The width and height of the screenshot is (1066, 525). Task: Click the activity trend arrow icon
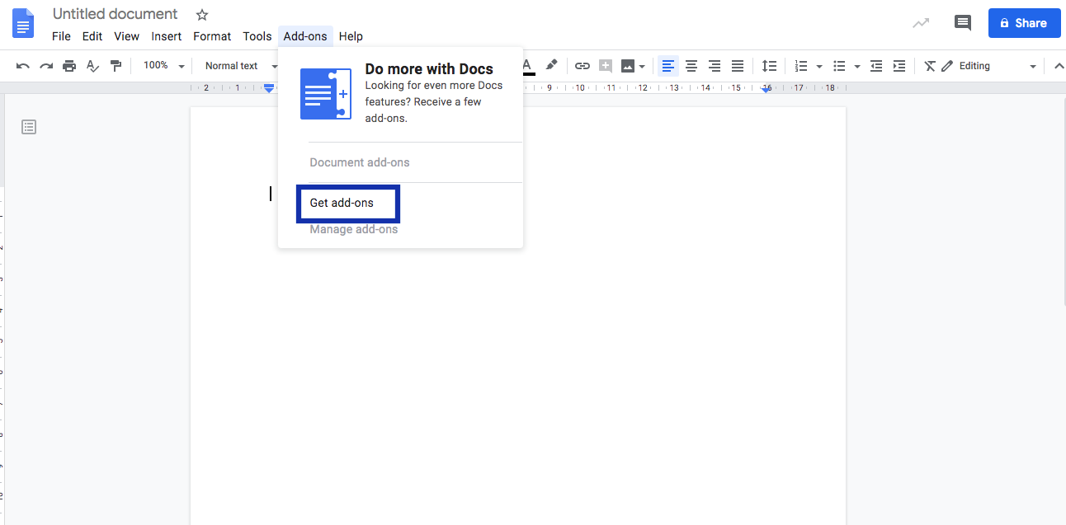coord(921,23)
